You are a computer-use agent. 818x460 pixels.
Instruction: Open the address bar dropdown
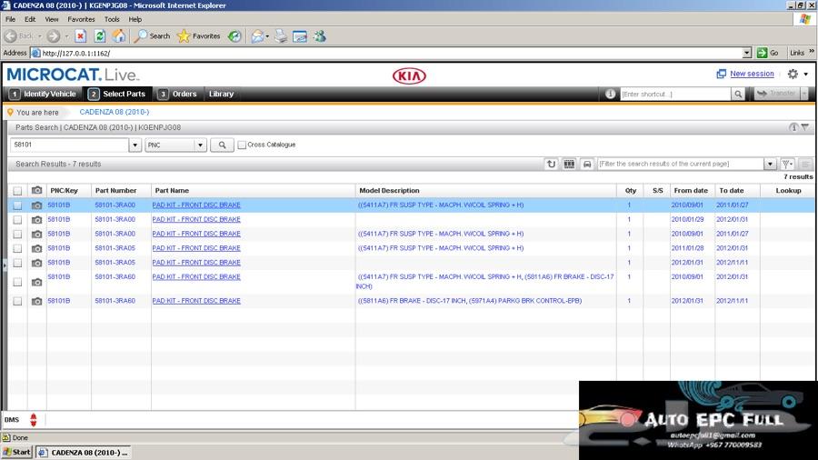click(x=746, y=53)
